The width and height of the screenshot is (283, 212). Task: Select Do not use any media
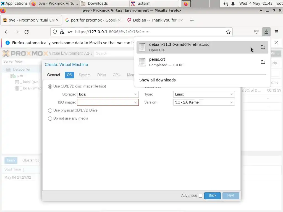click(x=50, y=118)
